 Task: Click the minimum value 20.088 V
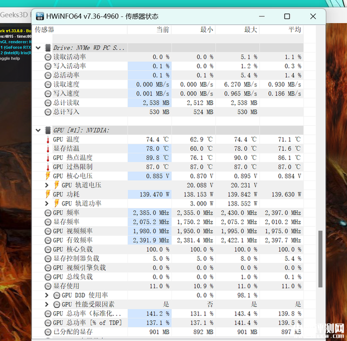pyautogui.click(x=200, y=185)
